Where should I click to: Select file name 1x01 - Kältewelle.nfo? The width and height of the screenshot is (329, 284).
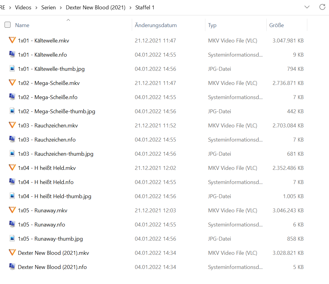click(x=43, y=55)
